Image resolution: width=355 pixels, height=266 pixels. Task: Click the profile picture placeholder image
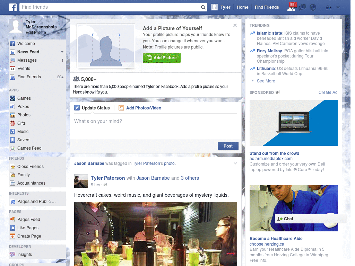[106, 45]
